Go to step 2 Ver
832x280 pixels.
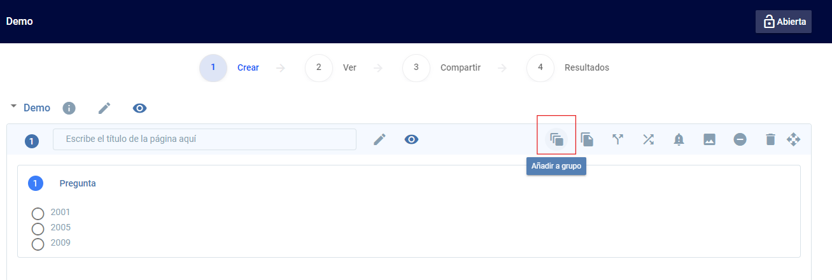click(319, 67)
